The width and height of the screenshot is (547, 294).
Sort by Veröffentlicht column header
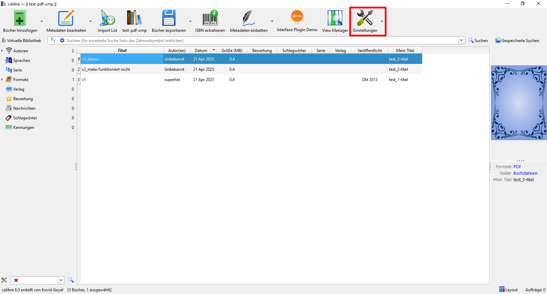pyautogui.click(x=370, y=50)
